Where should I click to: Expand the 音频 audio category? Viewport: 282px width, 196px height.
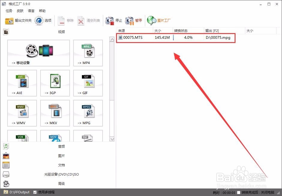61,146
